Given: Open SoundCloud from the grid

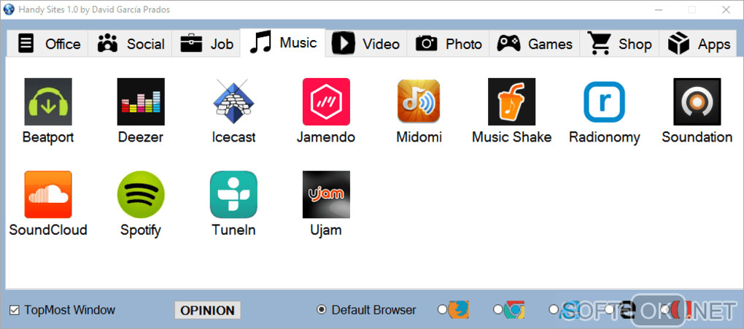Looking at the screenshot, I should coord(48,195).
